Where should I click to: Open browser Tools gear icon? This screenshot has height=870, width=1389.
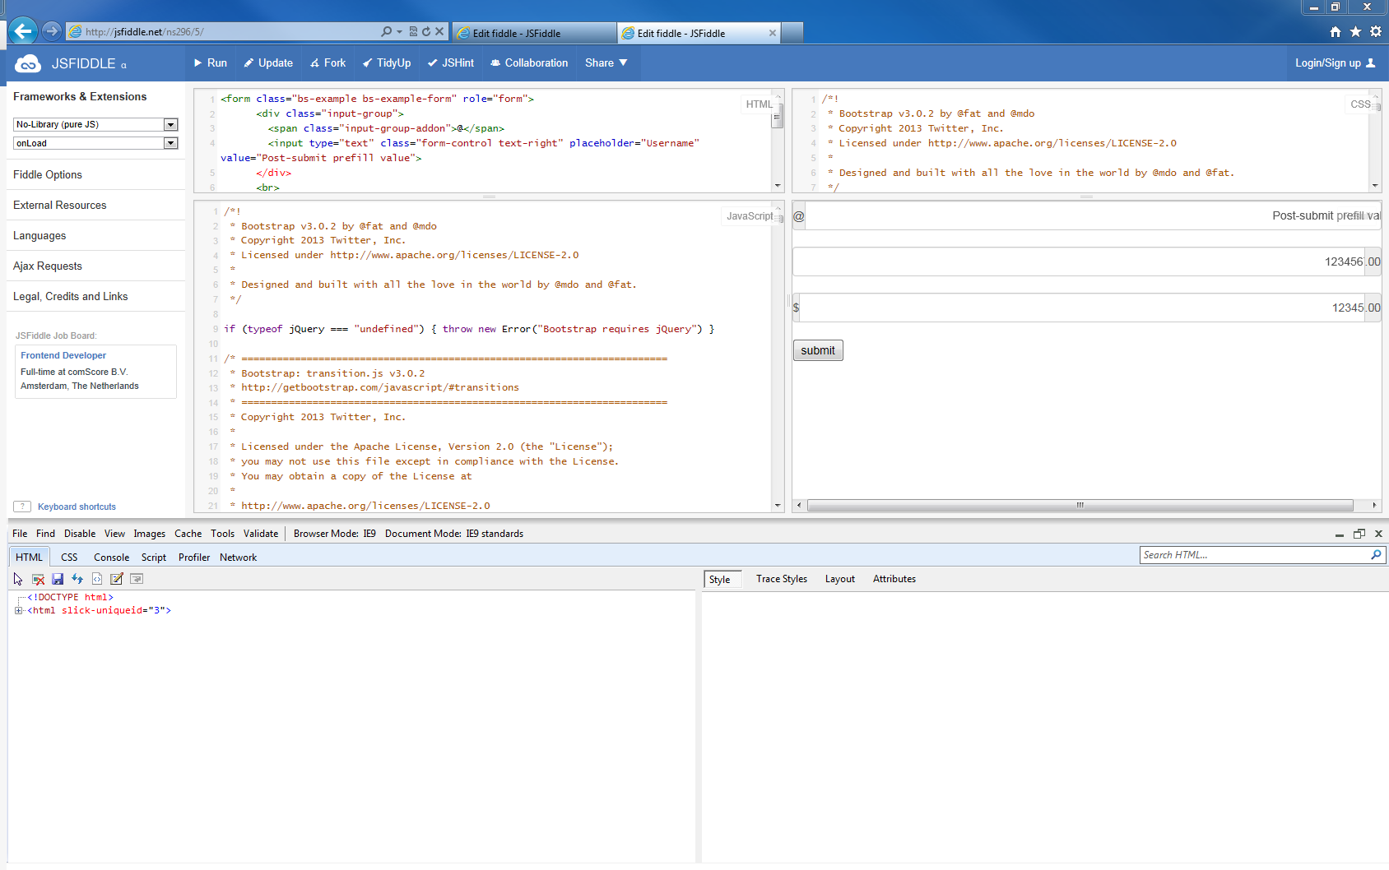[1376, 31]
